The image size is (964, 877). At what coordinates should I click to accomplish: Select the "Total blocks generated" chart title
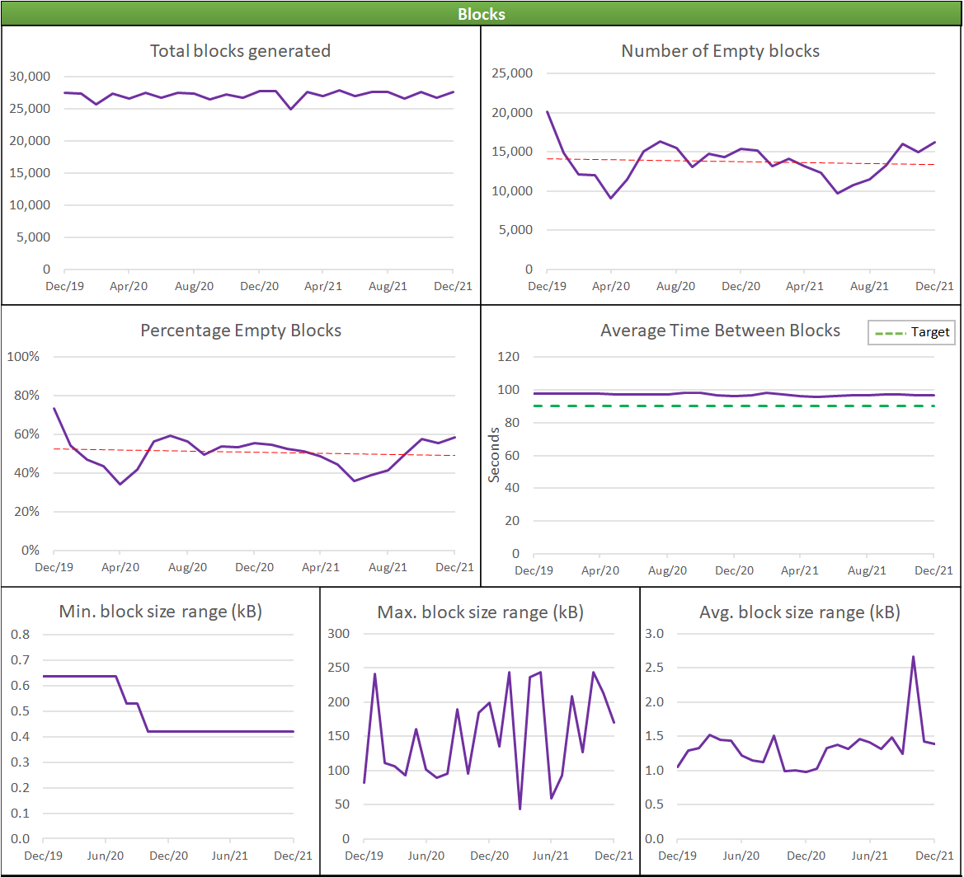[241, 51]
